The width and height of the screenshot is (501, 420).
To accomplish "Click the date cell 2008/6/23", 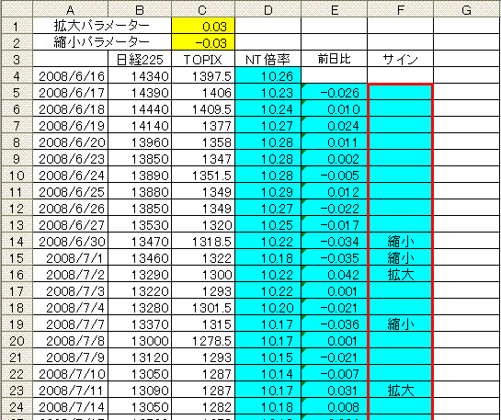I will click(x=70, y=158).
